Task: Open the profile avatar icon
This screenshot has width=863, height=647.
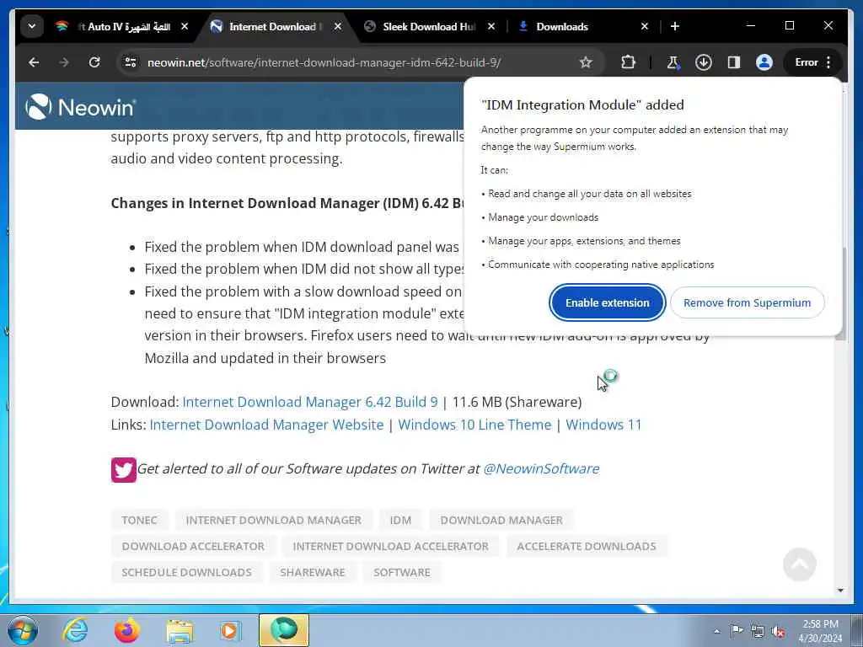Action: click(x=764, y=62)
